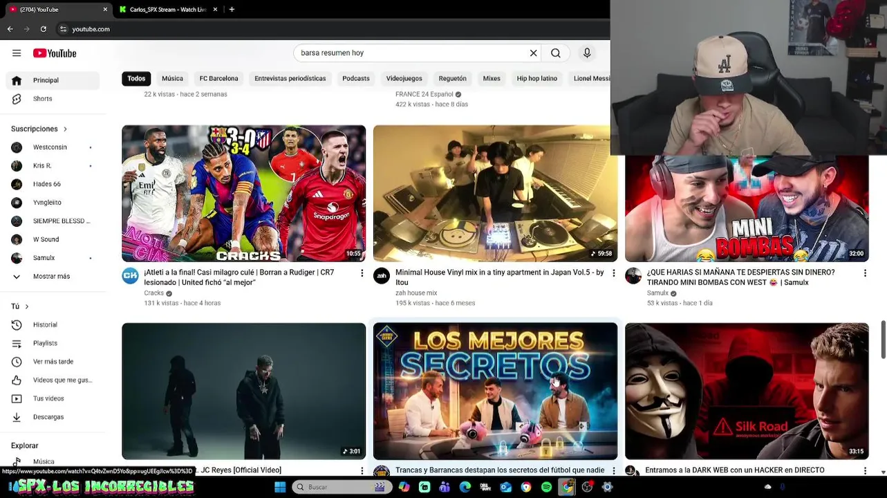The width and height of the screenshot is (887, 498).
Task: Open Tus videos in sidebar
Action: (x=53, y=398)
